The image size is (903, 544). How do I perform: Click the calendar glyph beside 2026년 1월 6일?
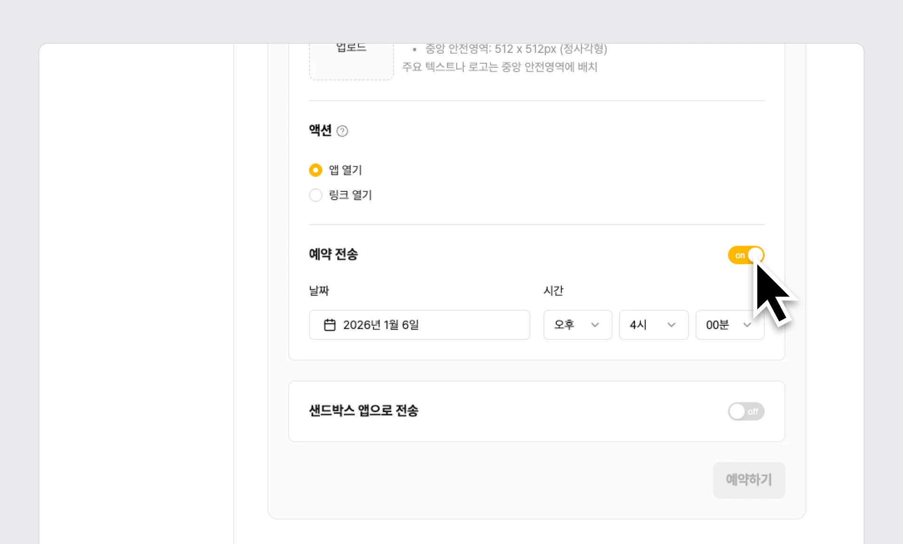pyautogui.click(x=330, y=325)
